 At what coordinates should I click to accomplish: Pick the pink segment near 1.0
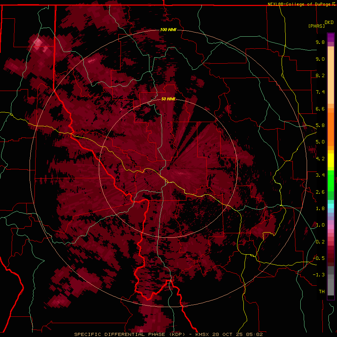331,227
